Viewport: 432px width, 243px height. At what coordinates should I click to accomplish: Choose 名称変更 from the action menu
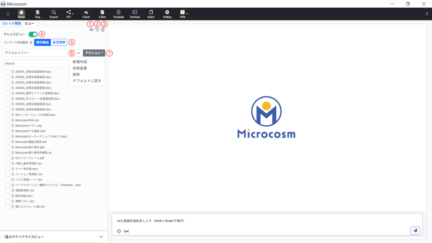(80, 68)
